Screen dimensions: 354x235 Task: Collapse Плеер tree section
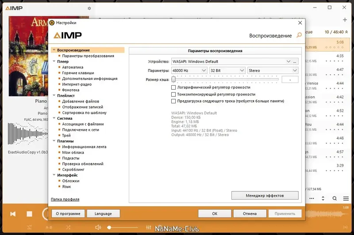[54, 61]
